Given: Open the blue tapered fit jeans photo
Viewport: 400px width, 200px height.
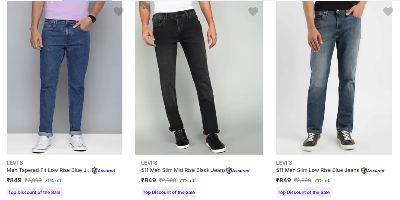Looking at the screenshot, I should (64, 78).
